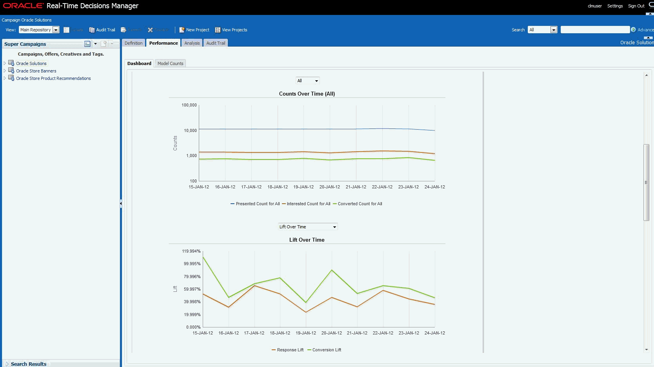Click the Advanced search link
This screenshot has width=654, height=367.
pyautogui.click(x=645, y=30)
